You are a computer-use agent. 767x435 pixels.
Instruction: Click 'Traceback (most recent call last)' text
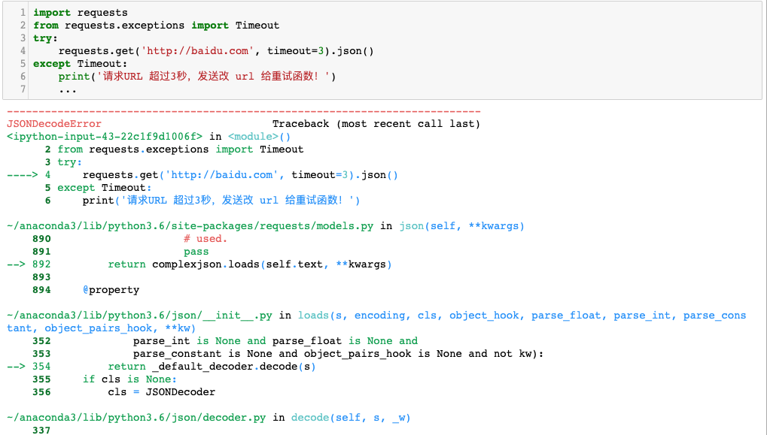pos(376,123)
